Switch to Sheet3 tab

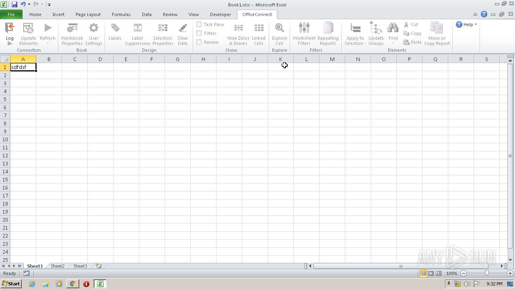pyautogui.click(x=80, y=266)
